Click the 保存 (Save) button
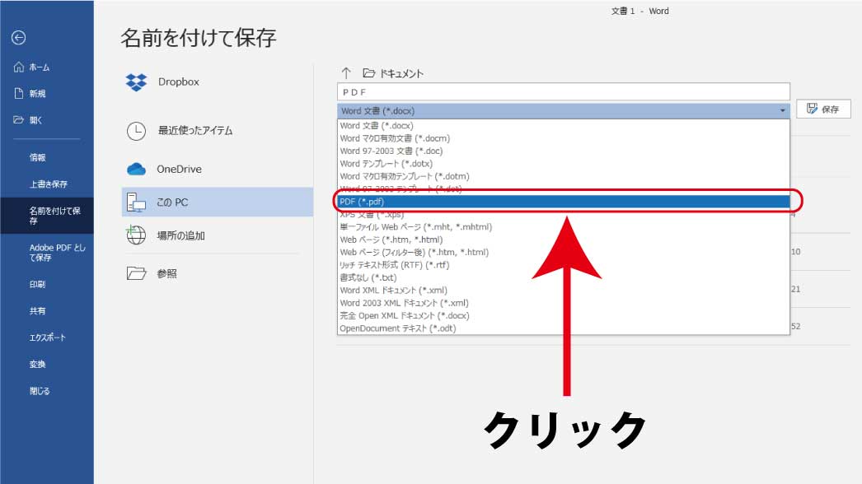This screenshot has height=484, width=862. [823, 109]
